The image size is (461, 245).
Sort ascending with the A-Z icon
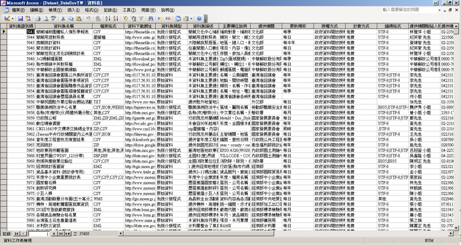coord(108,18)
